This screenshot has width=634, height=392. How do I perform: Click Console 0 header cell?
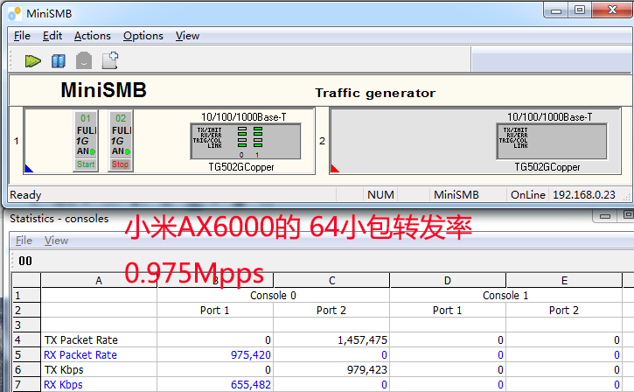[x=274, y=296]
